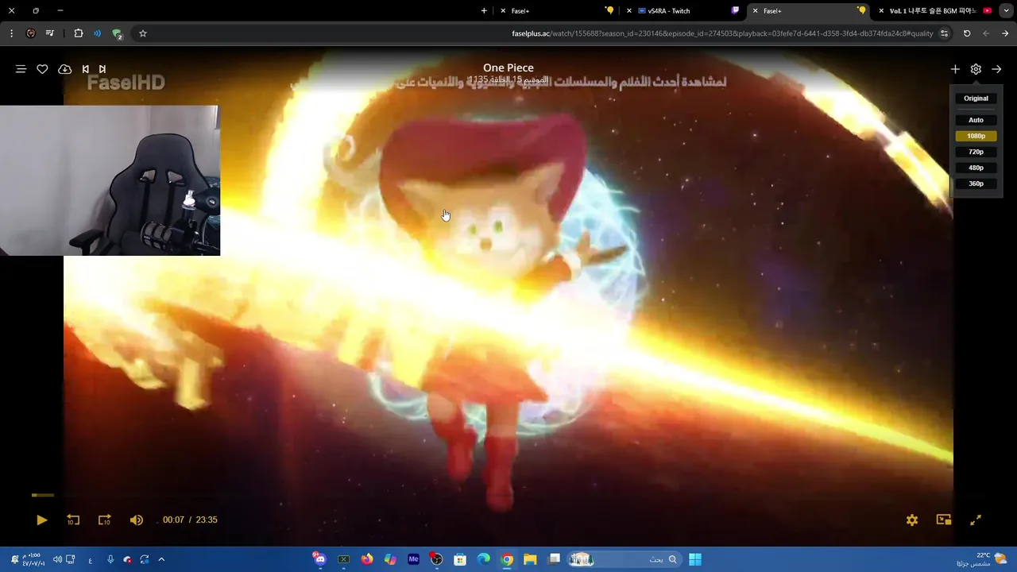Open a new browser tab

[484, 11]
